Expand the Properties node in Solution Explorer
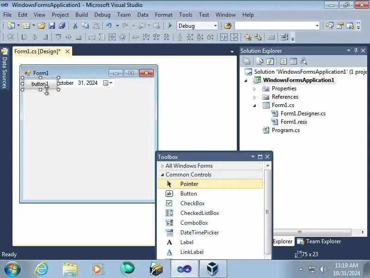 tap(255, 89)
